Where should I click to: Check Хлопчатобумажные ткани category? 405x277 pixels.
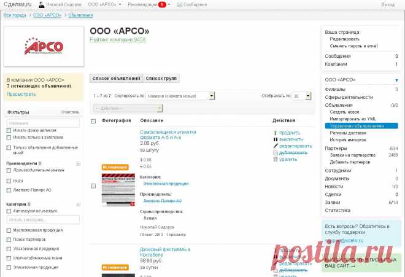pyautogui.click(x=9, y=258)
